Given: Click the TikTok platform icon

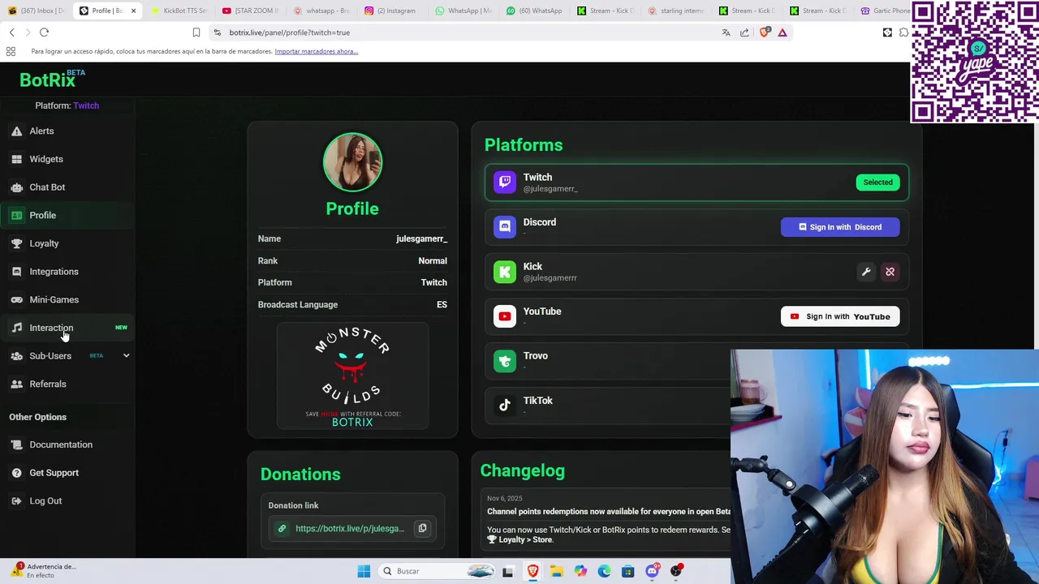Looking at the screenshot, I should 505,406.
